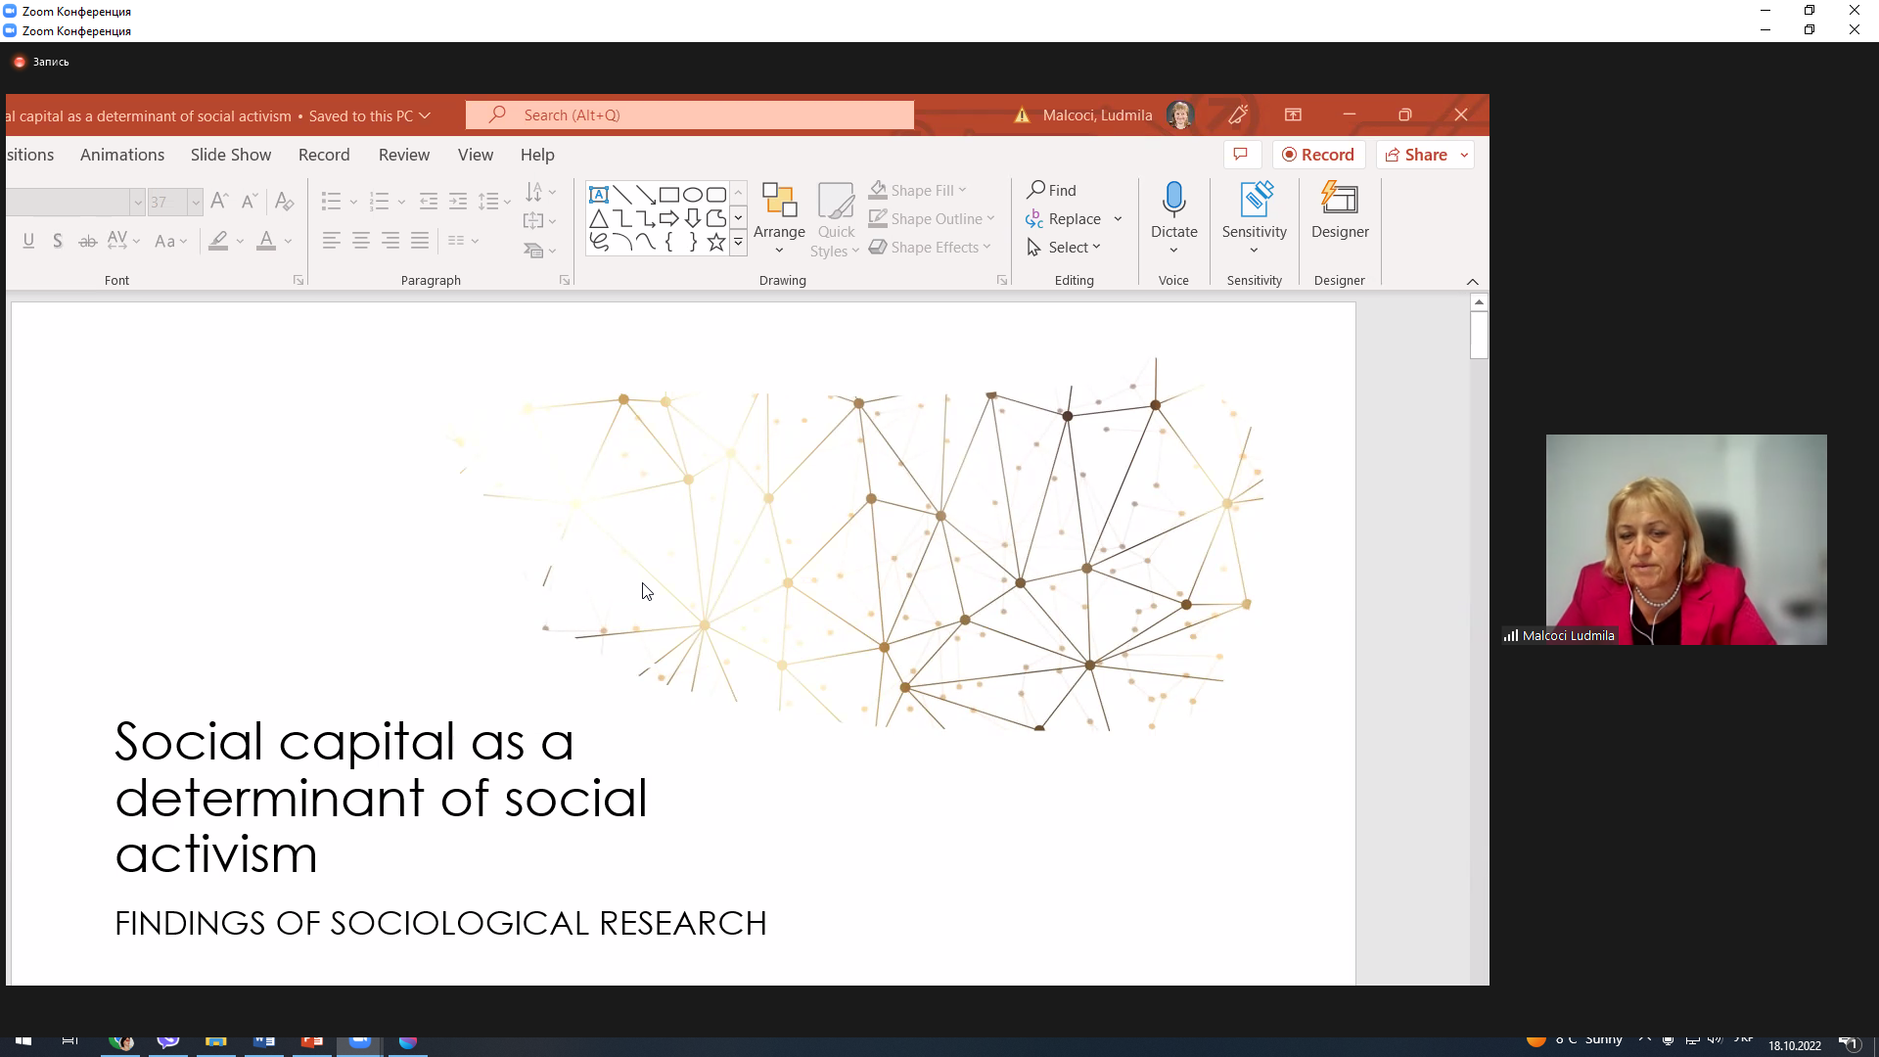Open Malcoci Ludmila account picture
The height and width of the screenshot is (1057, 1879).
click(1180, 115)
